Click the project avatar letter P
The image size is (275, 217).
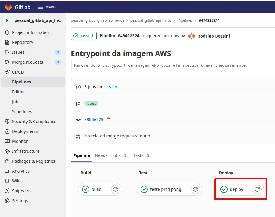[7, 20]
